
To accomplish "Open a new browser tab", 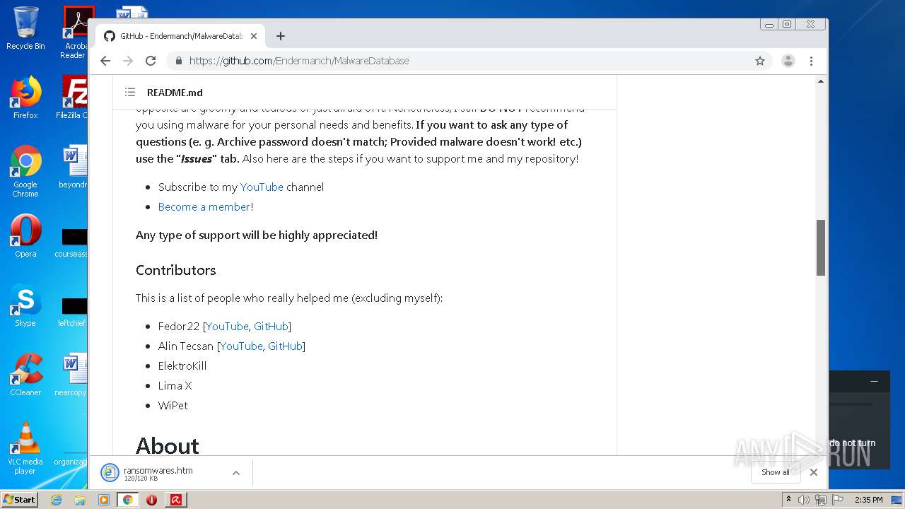I will point(281,36).
